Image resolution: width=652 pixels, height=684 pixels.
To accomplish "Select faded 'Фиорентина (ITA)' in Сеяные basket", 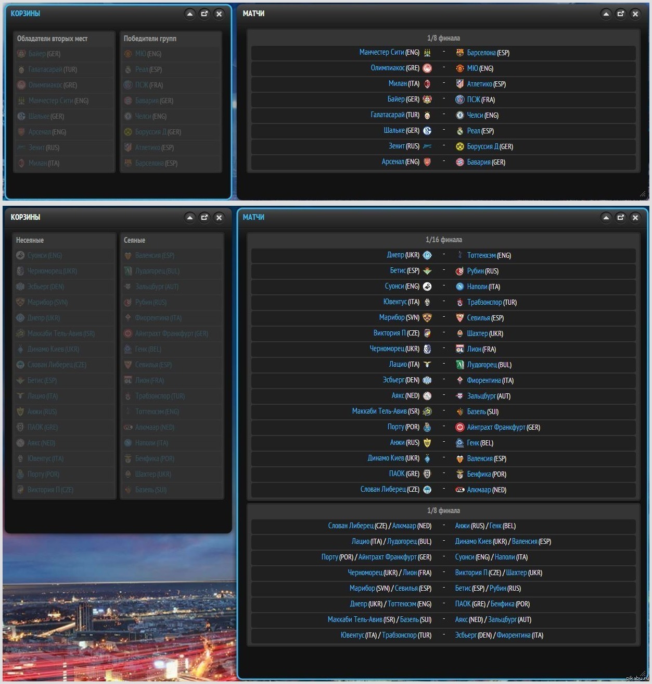I will click(x=158, y=318).
